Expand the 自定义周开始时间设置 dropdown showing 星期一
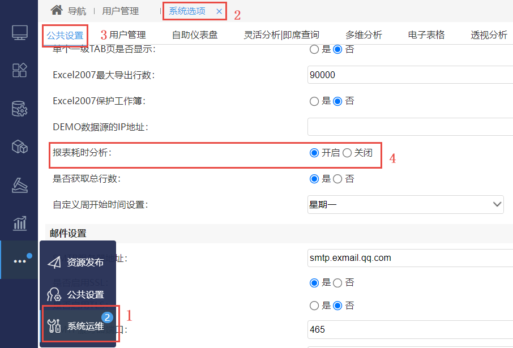Screen dimensions: 513x348 point(405,205)
